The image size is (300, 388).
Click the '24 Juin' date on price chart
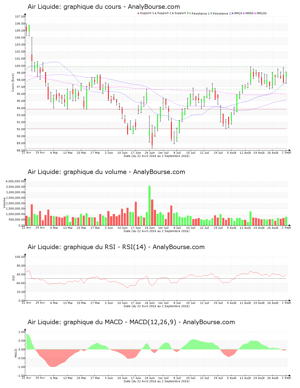pos(150,153)
